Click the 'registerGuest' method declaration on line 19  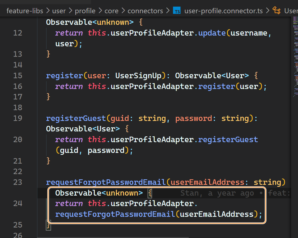76,118
